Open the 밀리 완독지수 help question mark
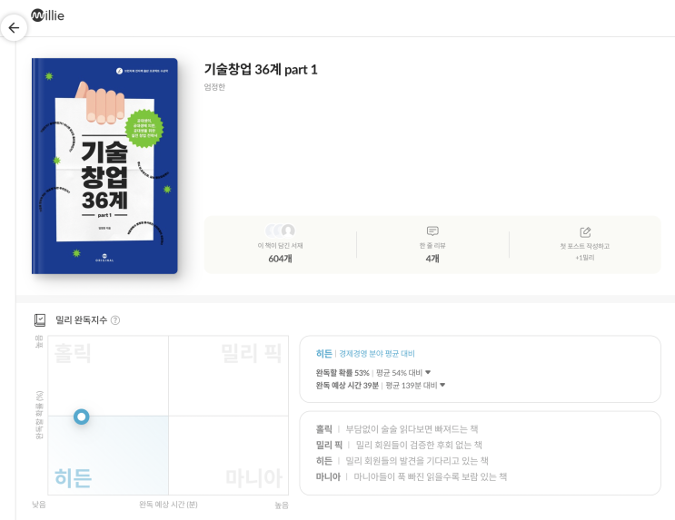 (115, 320)
